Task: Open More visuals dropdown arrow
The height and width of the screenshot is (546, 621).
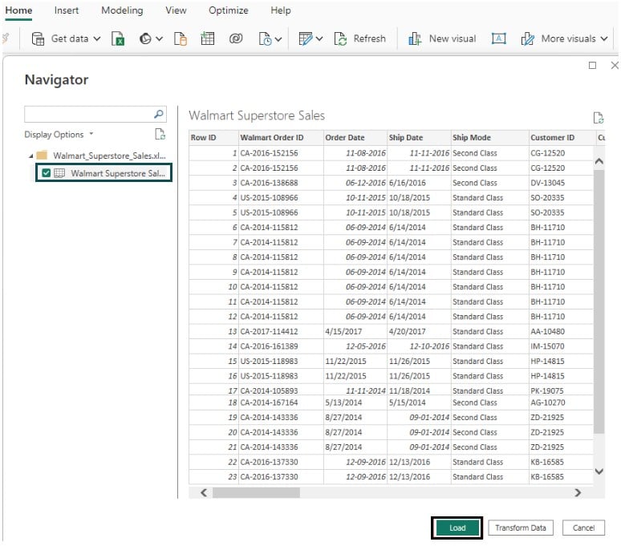Action: 604,38
